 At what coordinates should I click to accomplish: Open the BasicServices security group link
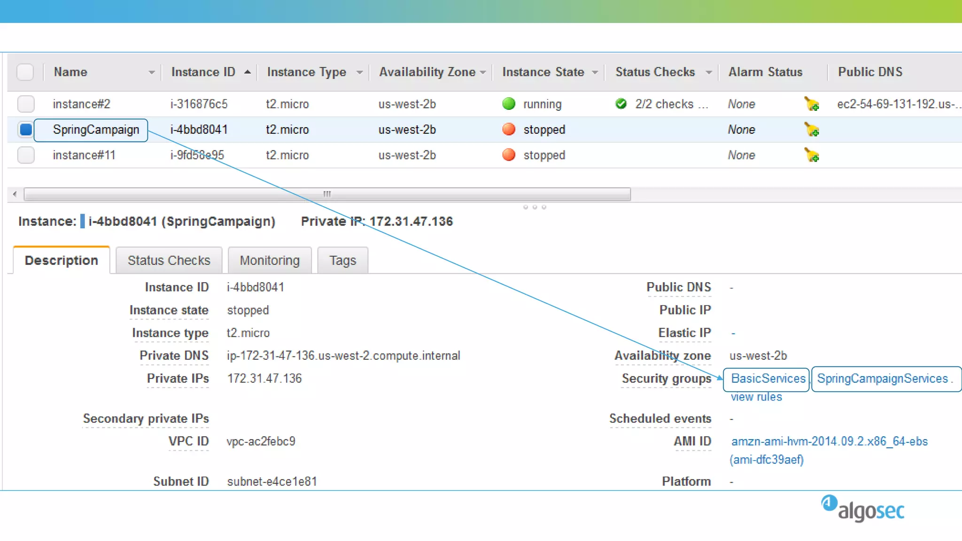pos(768,379)
